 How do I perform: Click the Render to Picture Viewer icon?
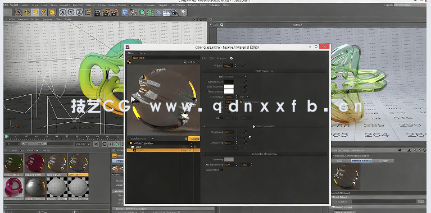point(106,12)
